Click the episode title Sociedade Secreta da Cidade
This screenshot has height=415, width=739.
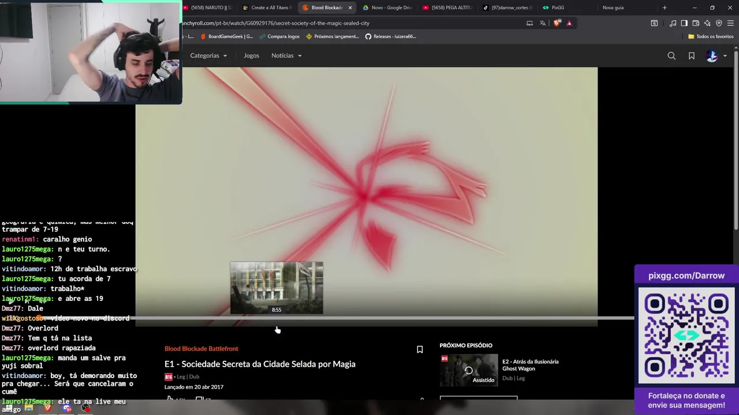pyautogui.click(x=260, y=364)
